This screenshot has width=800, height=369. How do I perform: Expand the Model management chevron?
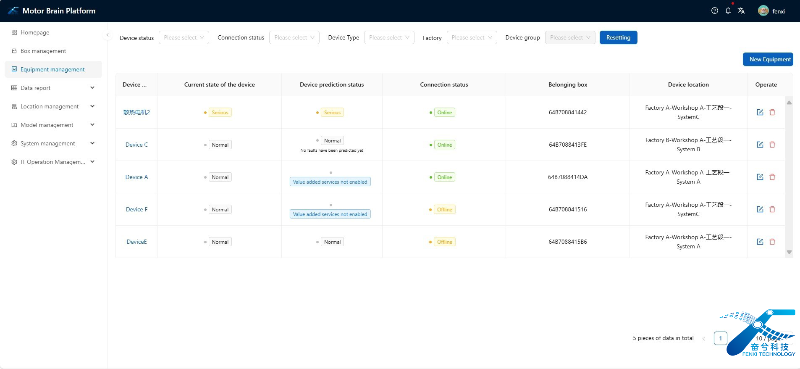92,125
